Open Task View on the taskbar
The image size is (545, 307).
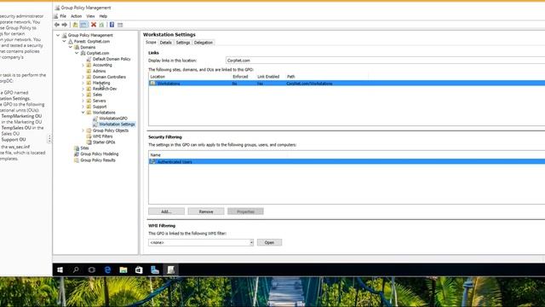pos(91,269)
